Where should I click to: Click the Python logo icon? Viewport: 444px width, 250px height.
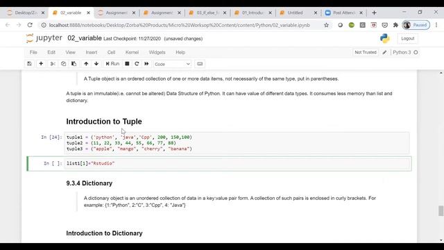point(385,38)
